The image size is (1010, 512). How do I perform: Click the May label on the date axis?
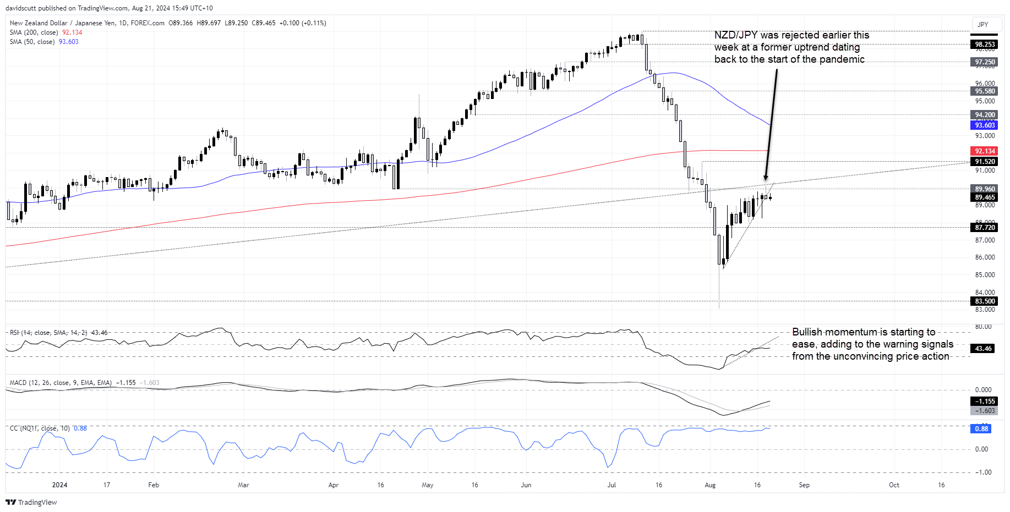point(428,485)
